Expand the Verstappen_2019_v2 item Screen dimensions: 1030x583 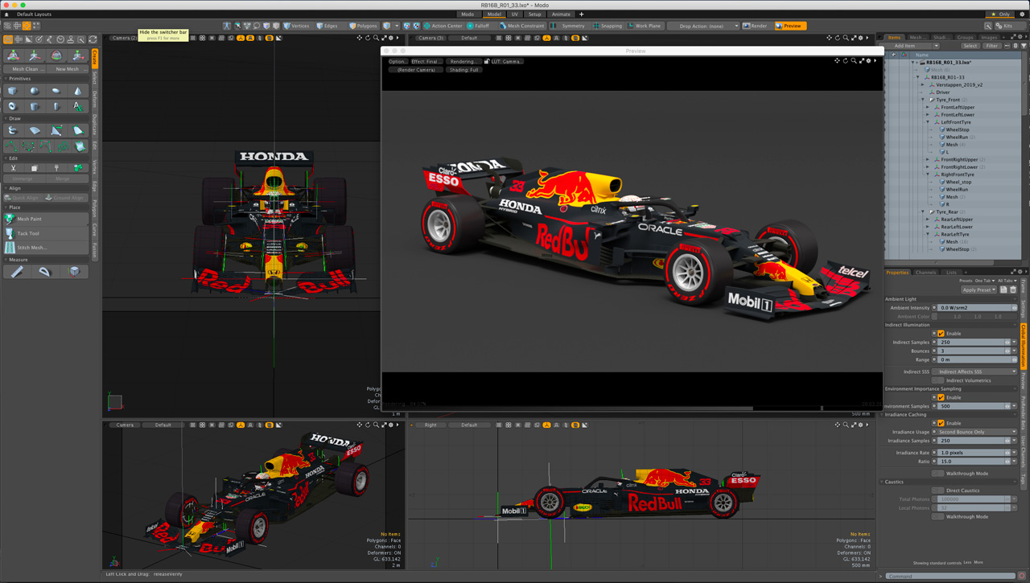point(923,84)
